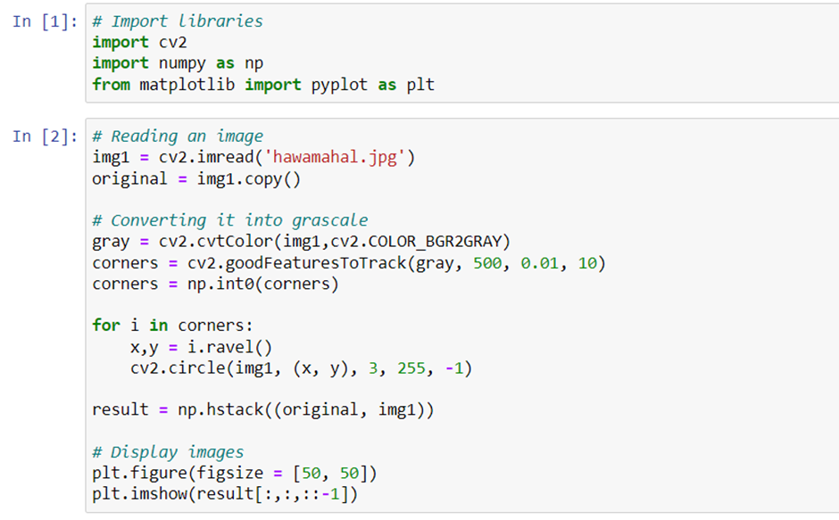Click the 'import cv2' line
839x520 pixels.
click(x=139, y=42)
